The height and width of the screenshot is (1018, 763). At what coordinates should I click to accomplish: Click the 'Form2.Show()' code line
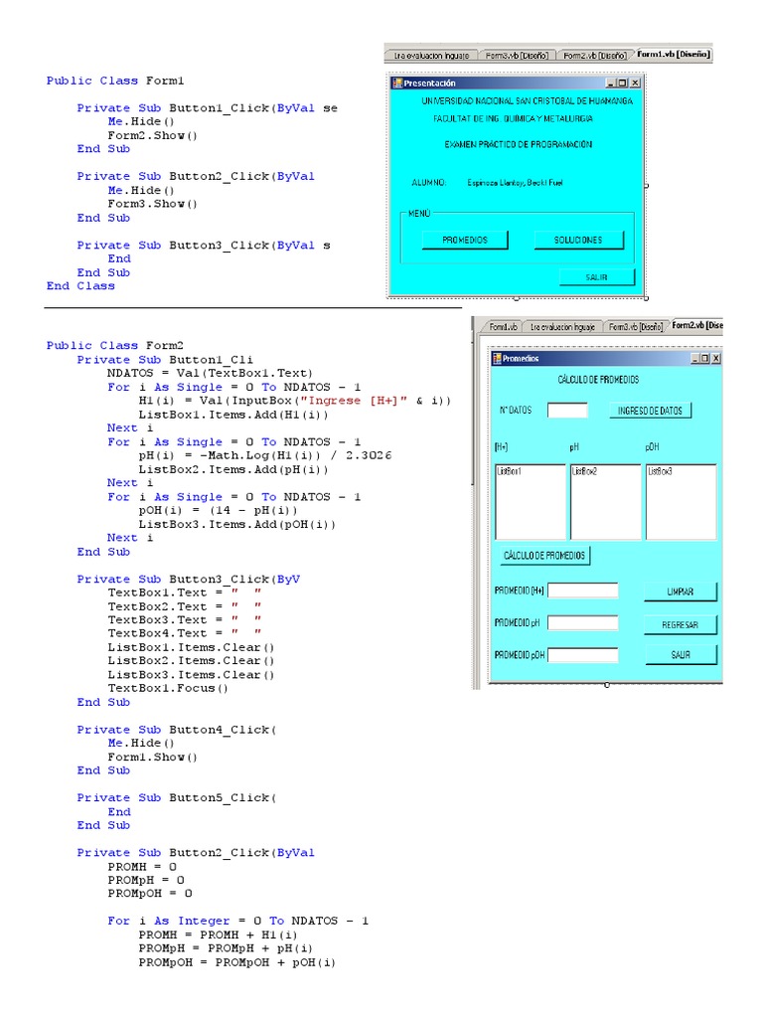pyautogui.click(x=152, y=135)
